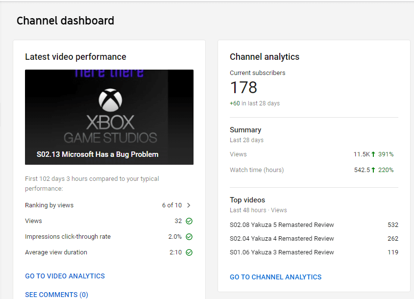Open S02.08 Yakuza 5 Remastered Review

(x=282, y=225)
